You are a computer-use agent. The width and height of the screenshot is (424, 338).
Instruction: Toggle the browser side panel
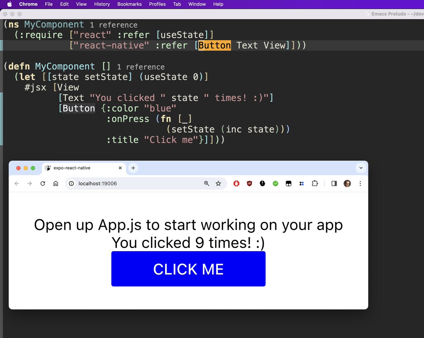tap(334, 183)
